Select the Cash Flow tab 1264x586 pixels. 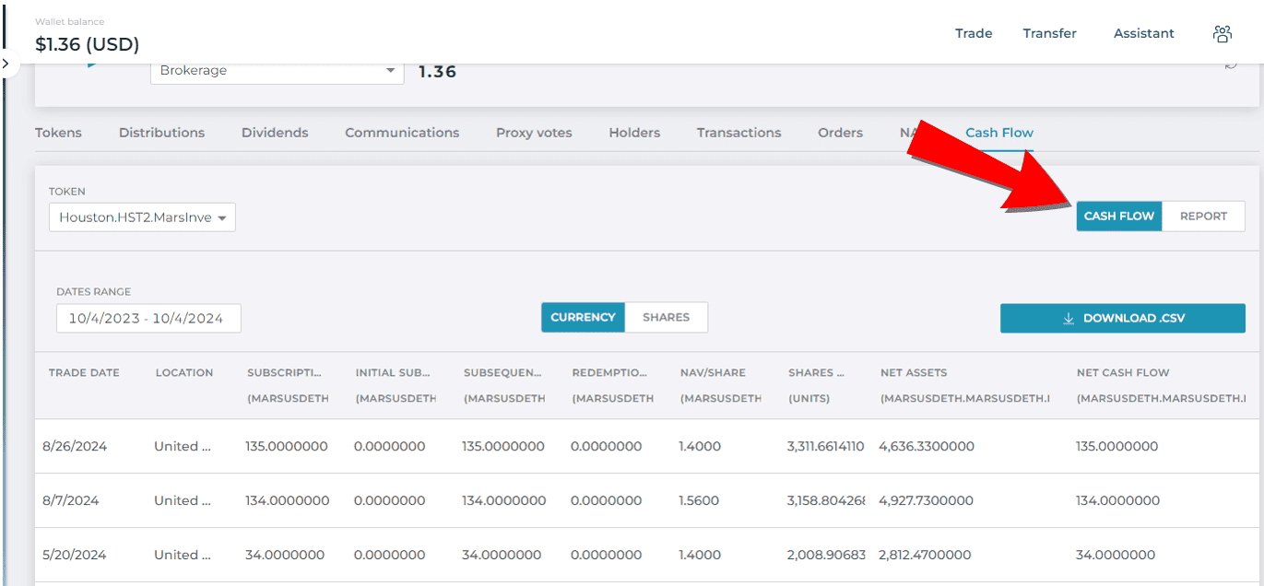(x=999, y=133)
